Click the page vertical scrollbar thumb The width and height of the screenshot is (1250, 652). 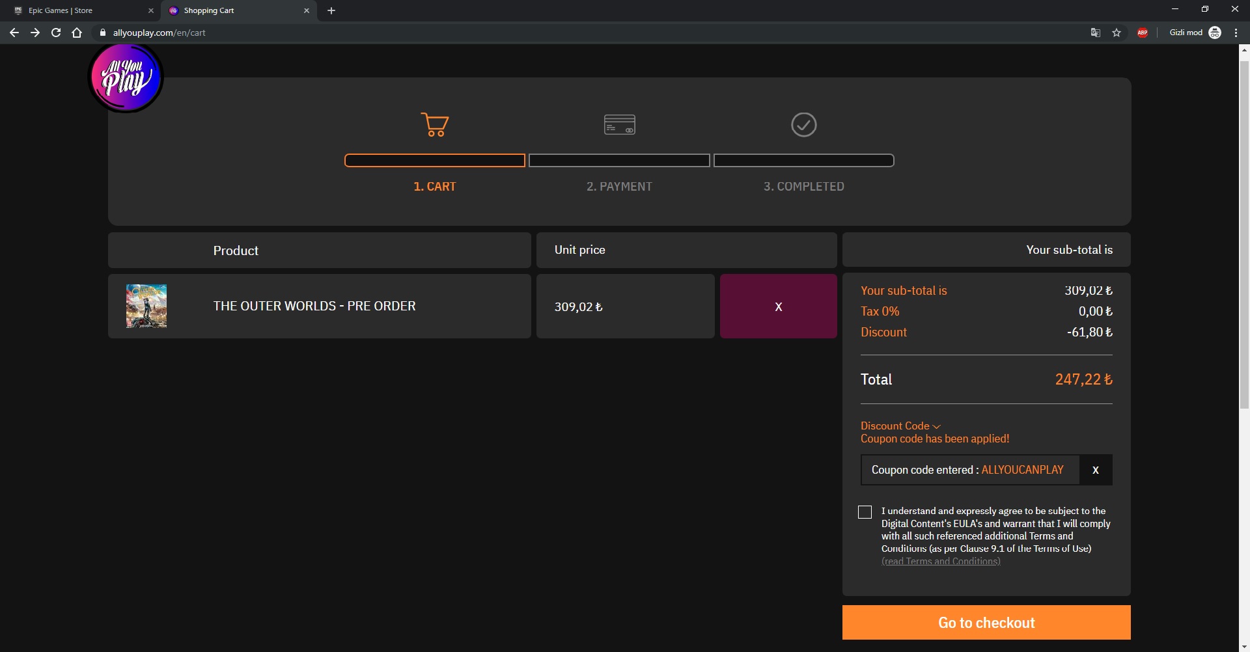point(1244,234)
